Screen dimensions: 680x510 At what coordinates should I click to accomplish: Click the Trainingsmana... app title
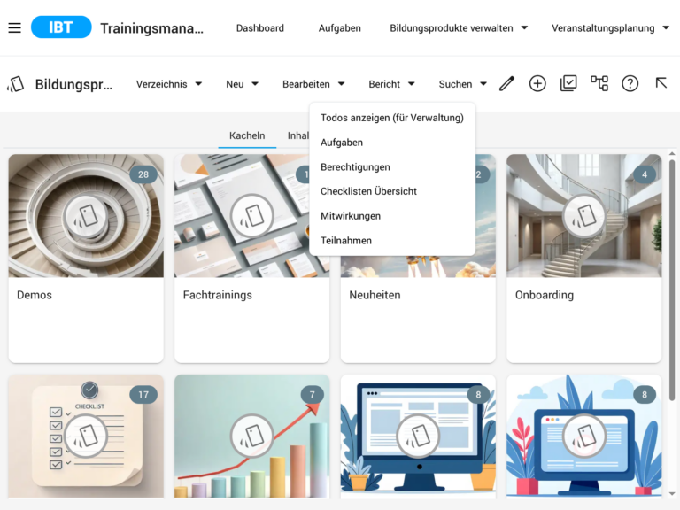coord(151,28)
